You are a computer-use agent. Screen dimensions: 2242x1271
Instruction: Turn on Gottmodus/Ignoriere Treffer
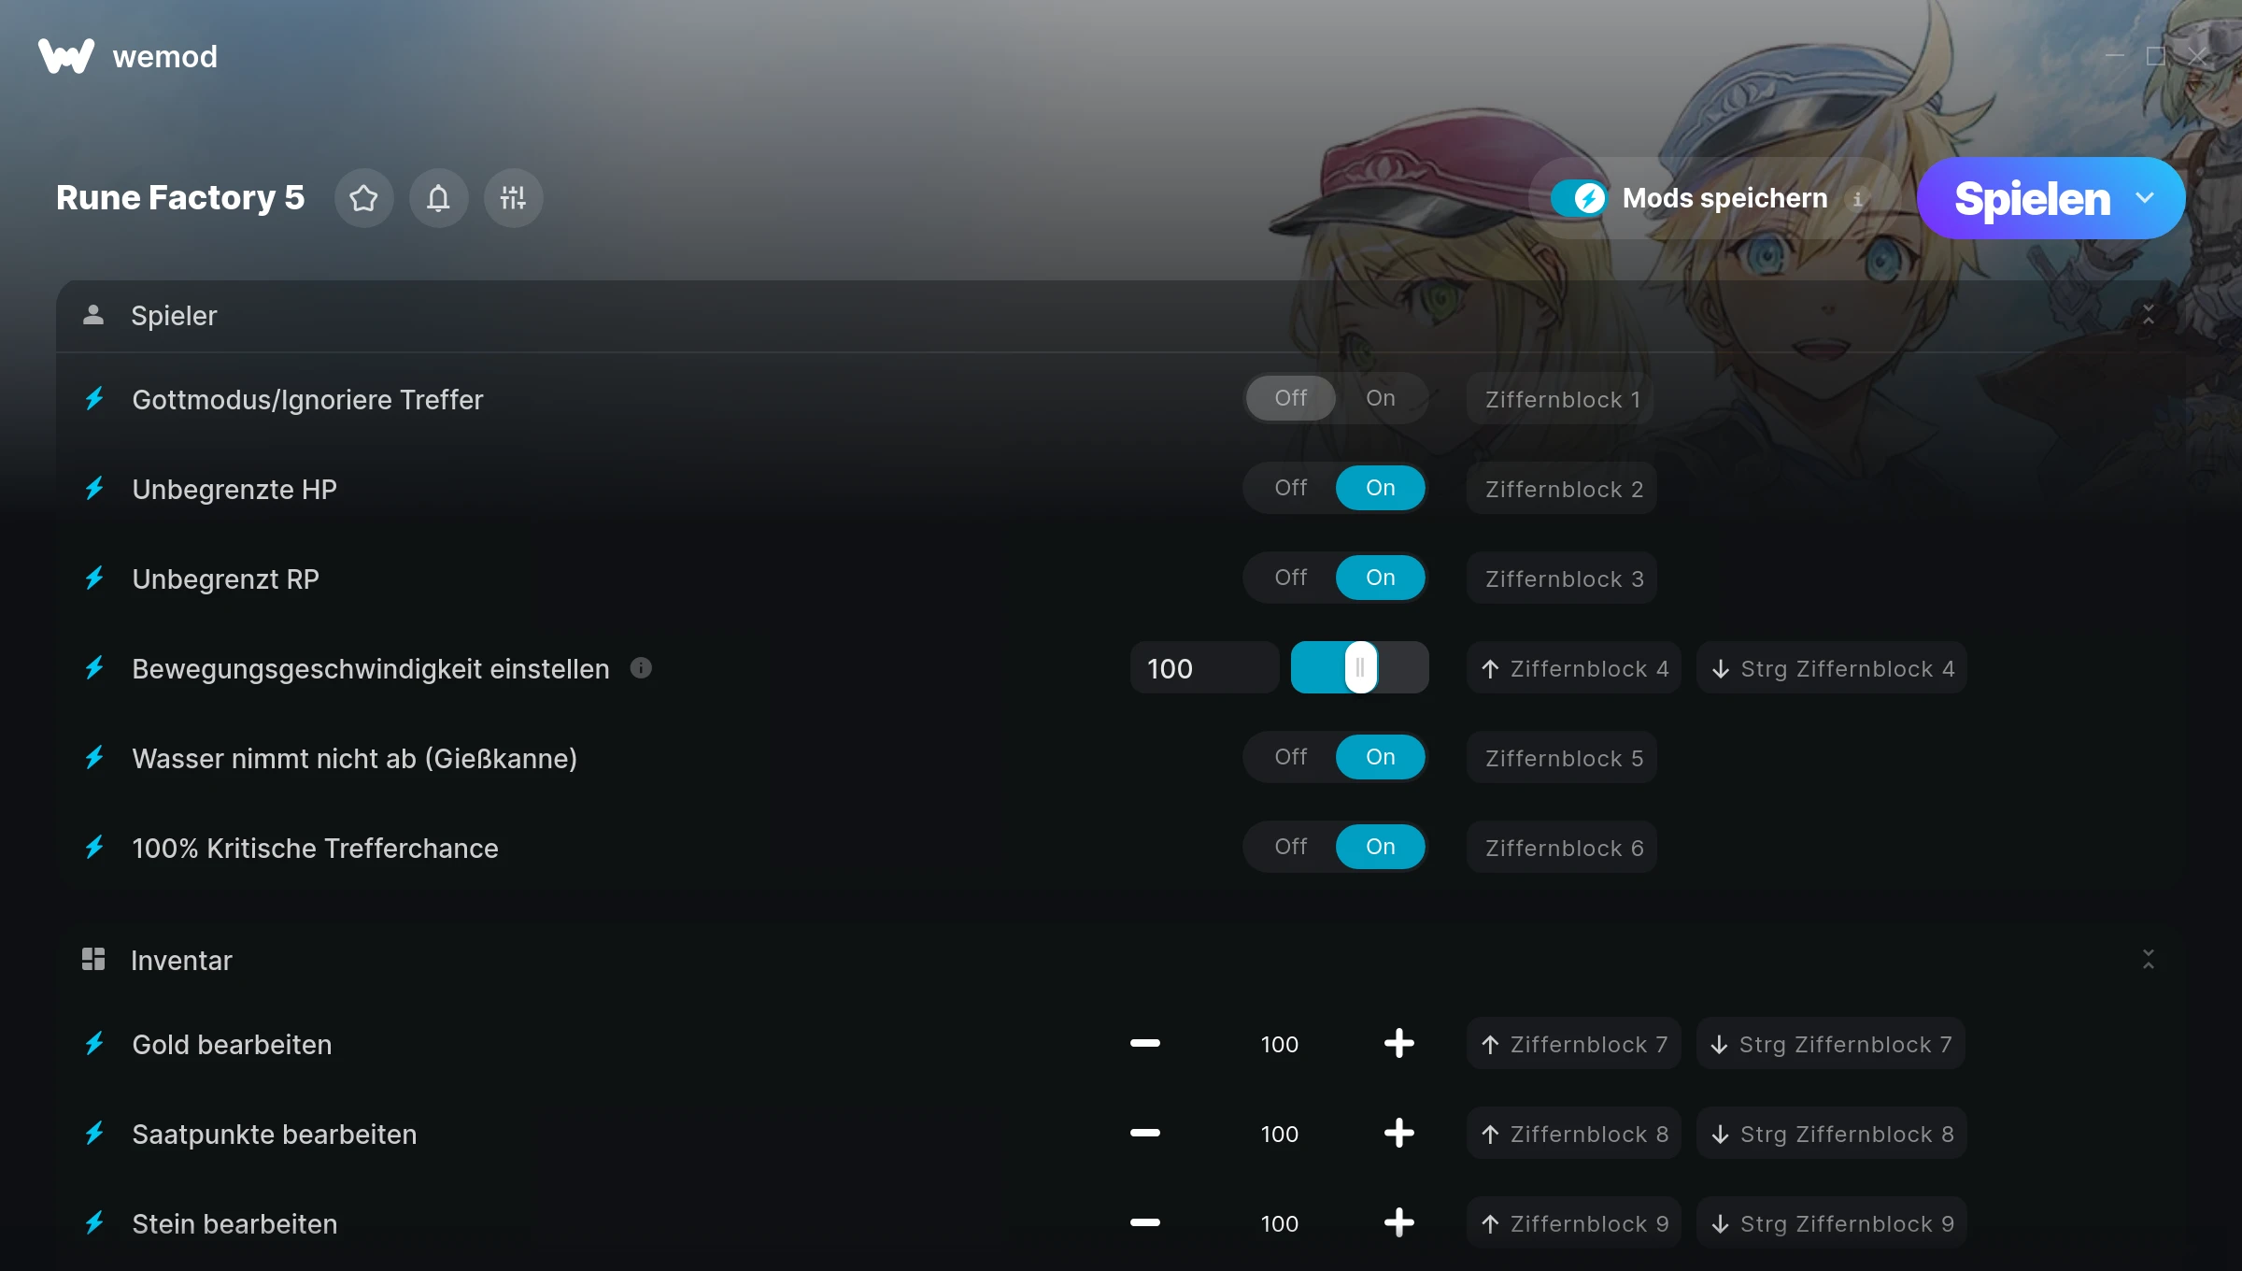pyautogui.click(x=1381, y=398)
